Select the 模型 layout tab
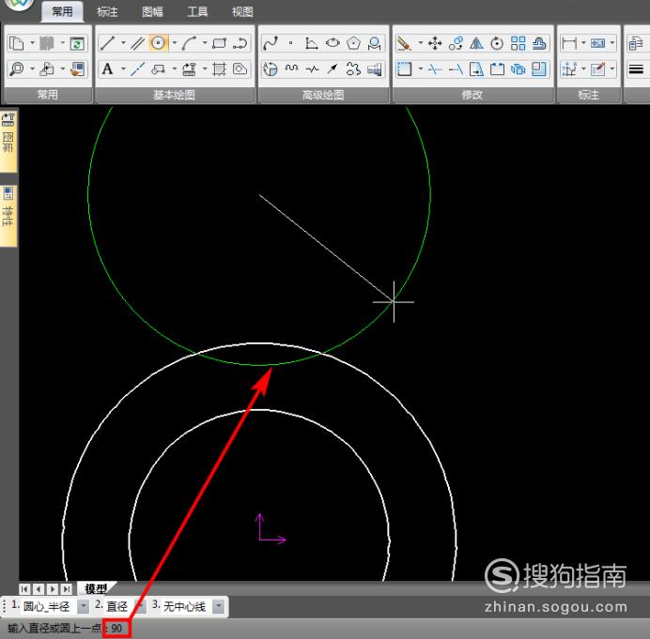650x639 pixels. pos(96,588)
